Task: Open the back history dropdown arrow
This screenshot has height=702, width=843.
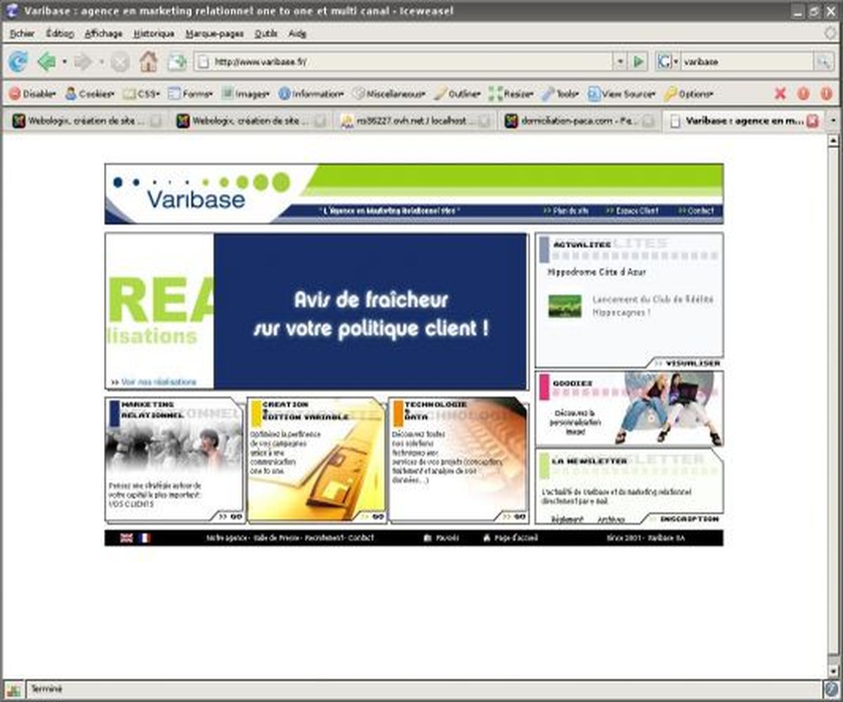Action: [x=64, y=62]
